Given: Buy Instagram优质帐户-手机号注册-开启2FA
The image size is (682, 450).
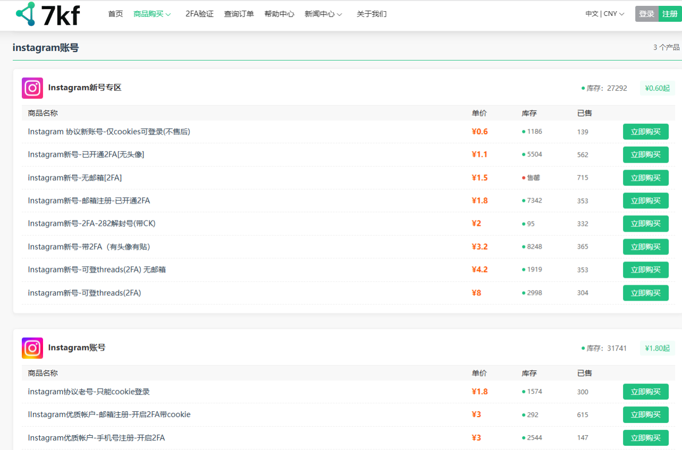Looking at the screenshot, I should 645,438.
